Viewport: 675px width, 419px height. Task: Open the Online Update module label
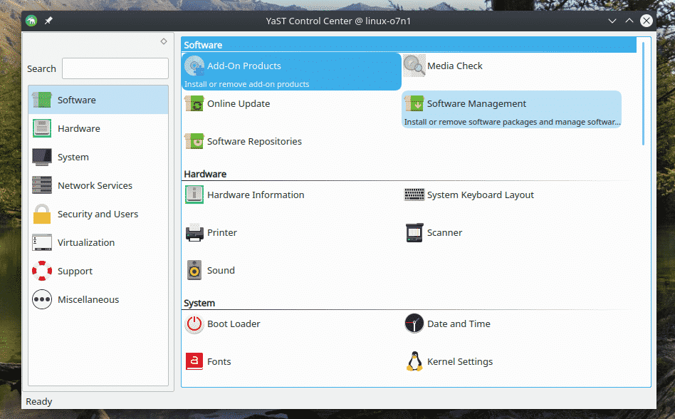point(239,104)
